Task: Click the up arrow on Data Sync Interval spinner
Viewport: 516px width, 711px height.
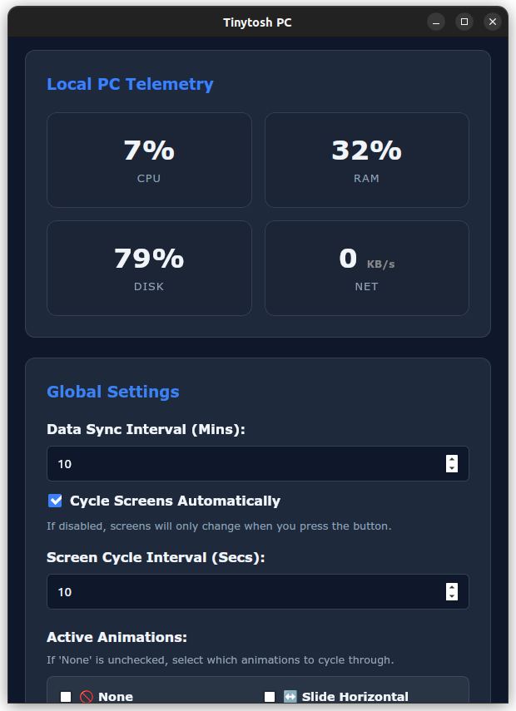Action: (451, 457)
